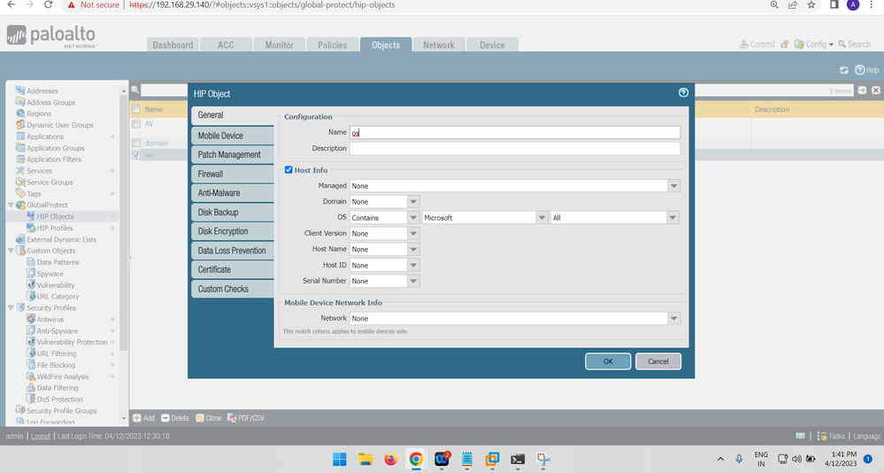Check the domain row checkbox

(136, 143)
